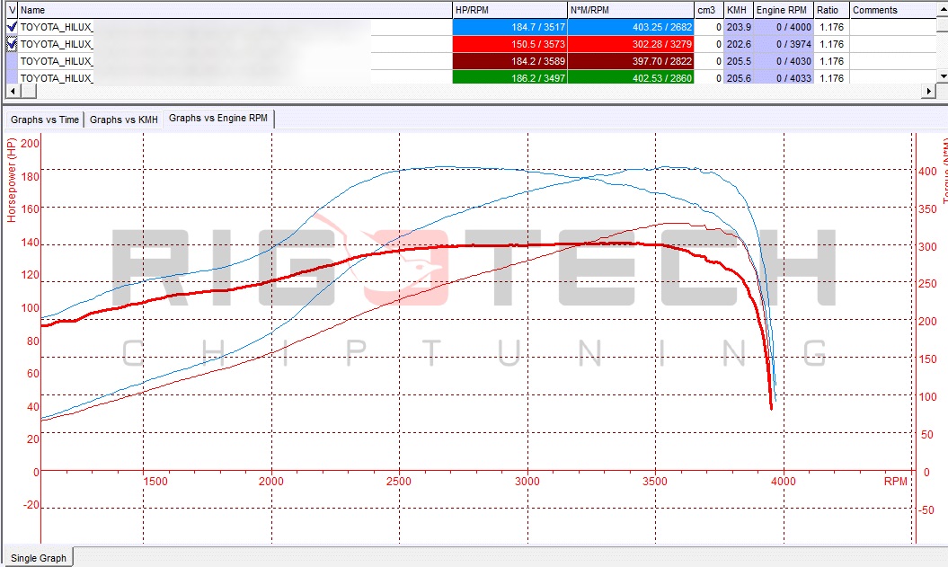The image size is (948, 567).
Task: Click the list's scroll-right arrow
Action: 930,91
